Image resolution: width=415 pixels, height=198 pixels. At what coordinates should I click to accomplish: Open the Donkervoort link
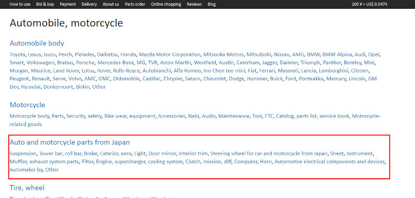tap(58, 87)
